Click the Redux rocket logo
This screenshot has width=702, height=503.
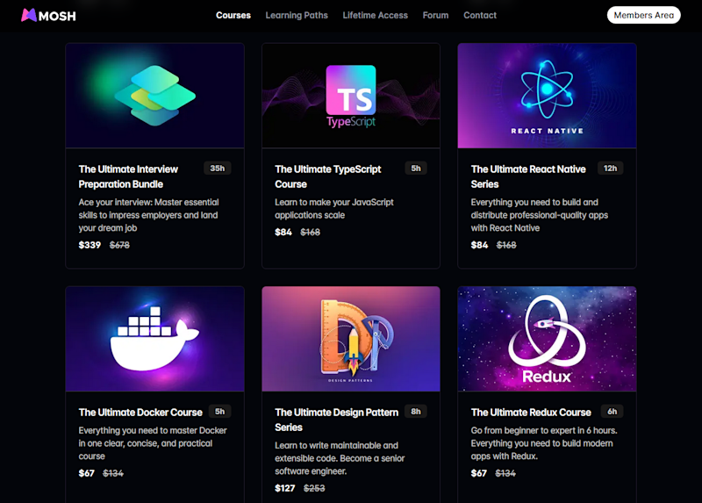[547, 332]
